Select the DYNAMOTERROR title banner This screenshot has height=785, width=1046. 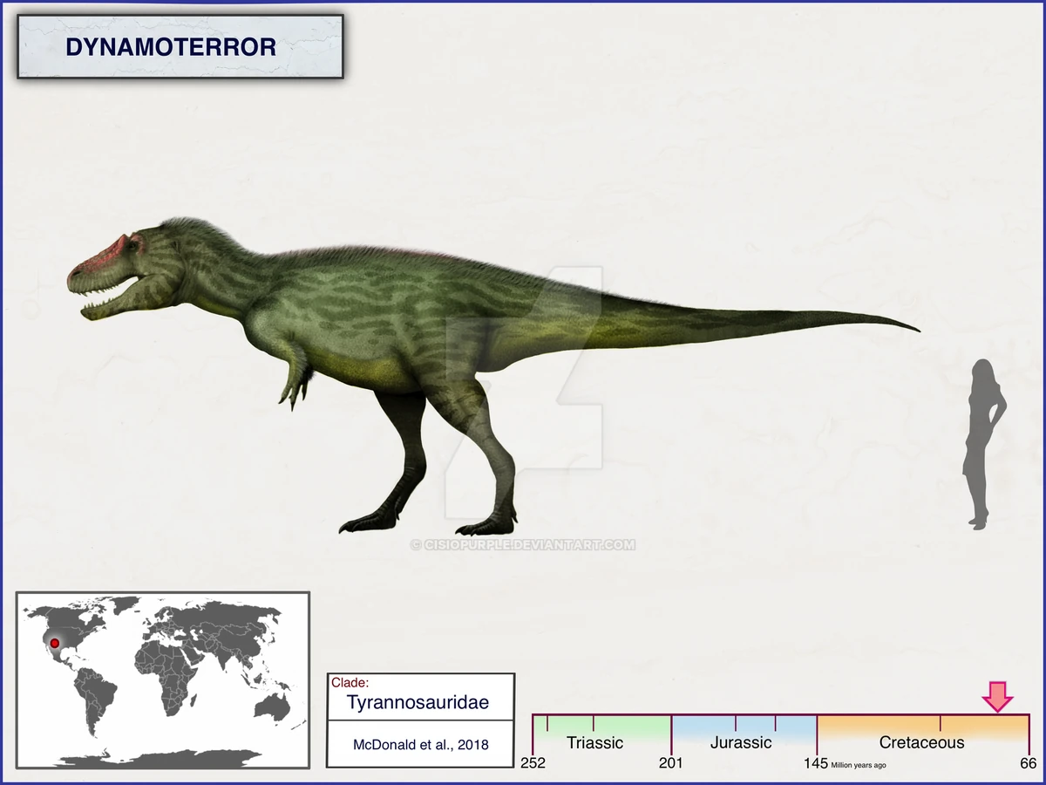[x=171, y=47]
